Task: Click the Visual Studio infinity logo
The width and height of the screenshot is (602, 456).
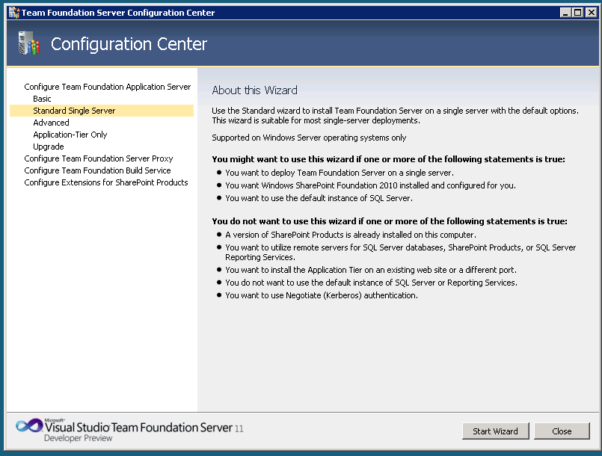Action: pyautogui.click(x=28, y=428)
